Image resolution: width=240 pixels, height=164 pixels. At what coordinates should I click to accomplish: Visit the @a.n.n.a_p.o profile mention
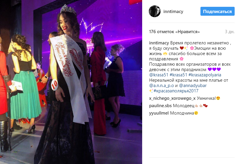pos(161,86)
